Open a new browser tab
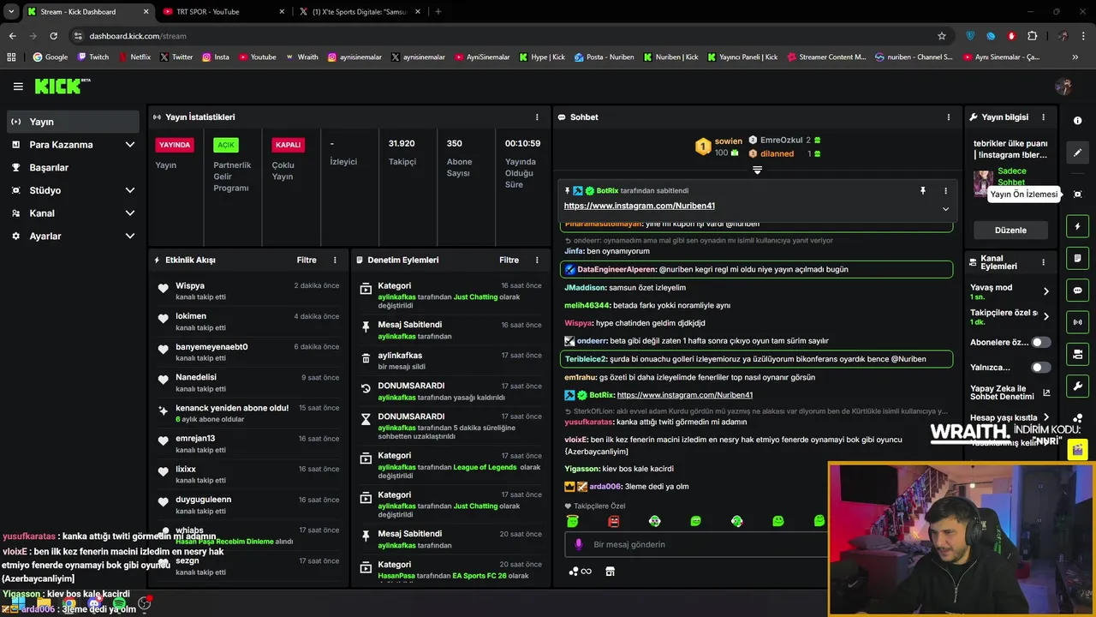1096x617 pixels. [438, 12]
